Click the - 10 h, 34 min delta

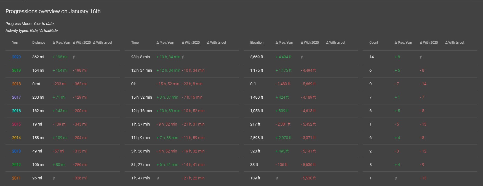(x=193, y=70)
